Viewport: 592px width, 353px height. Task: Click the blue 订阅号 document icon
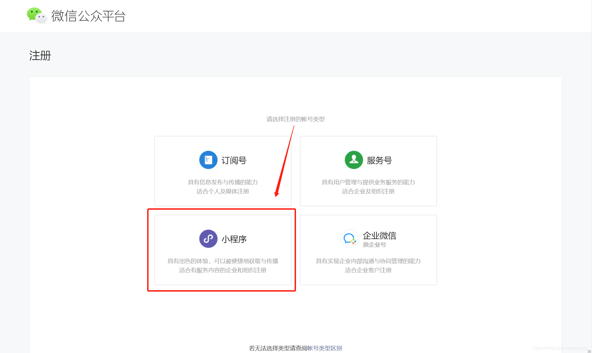[208, 160]
